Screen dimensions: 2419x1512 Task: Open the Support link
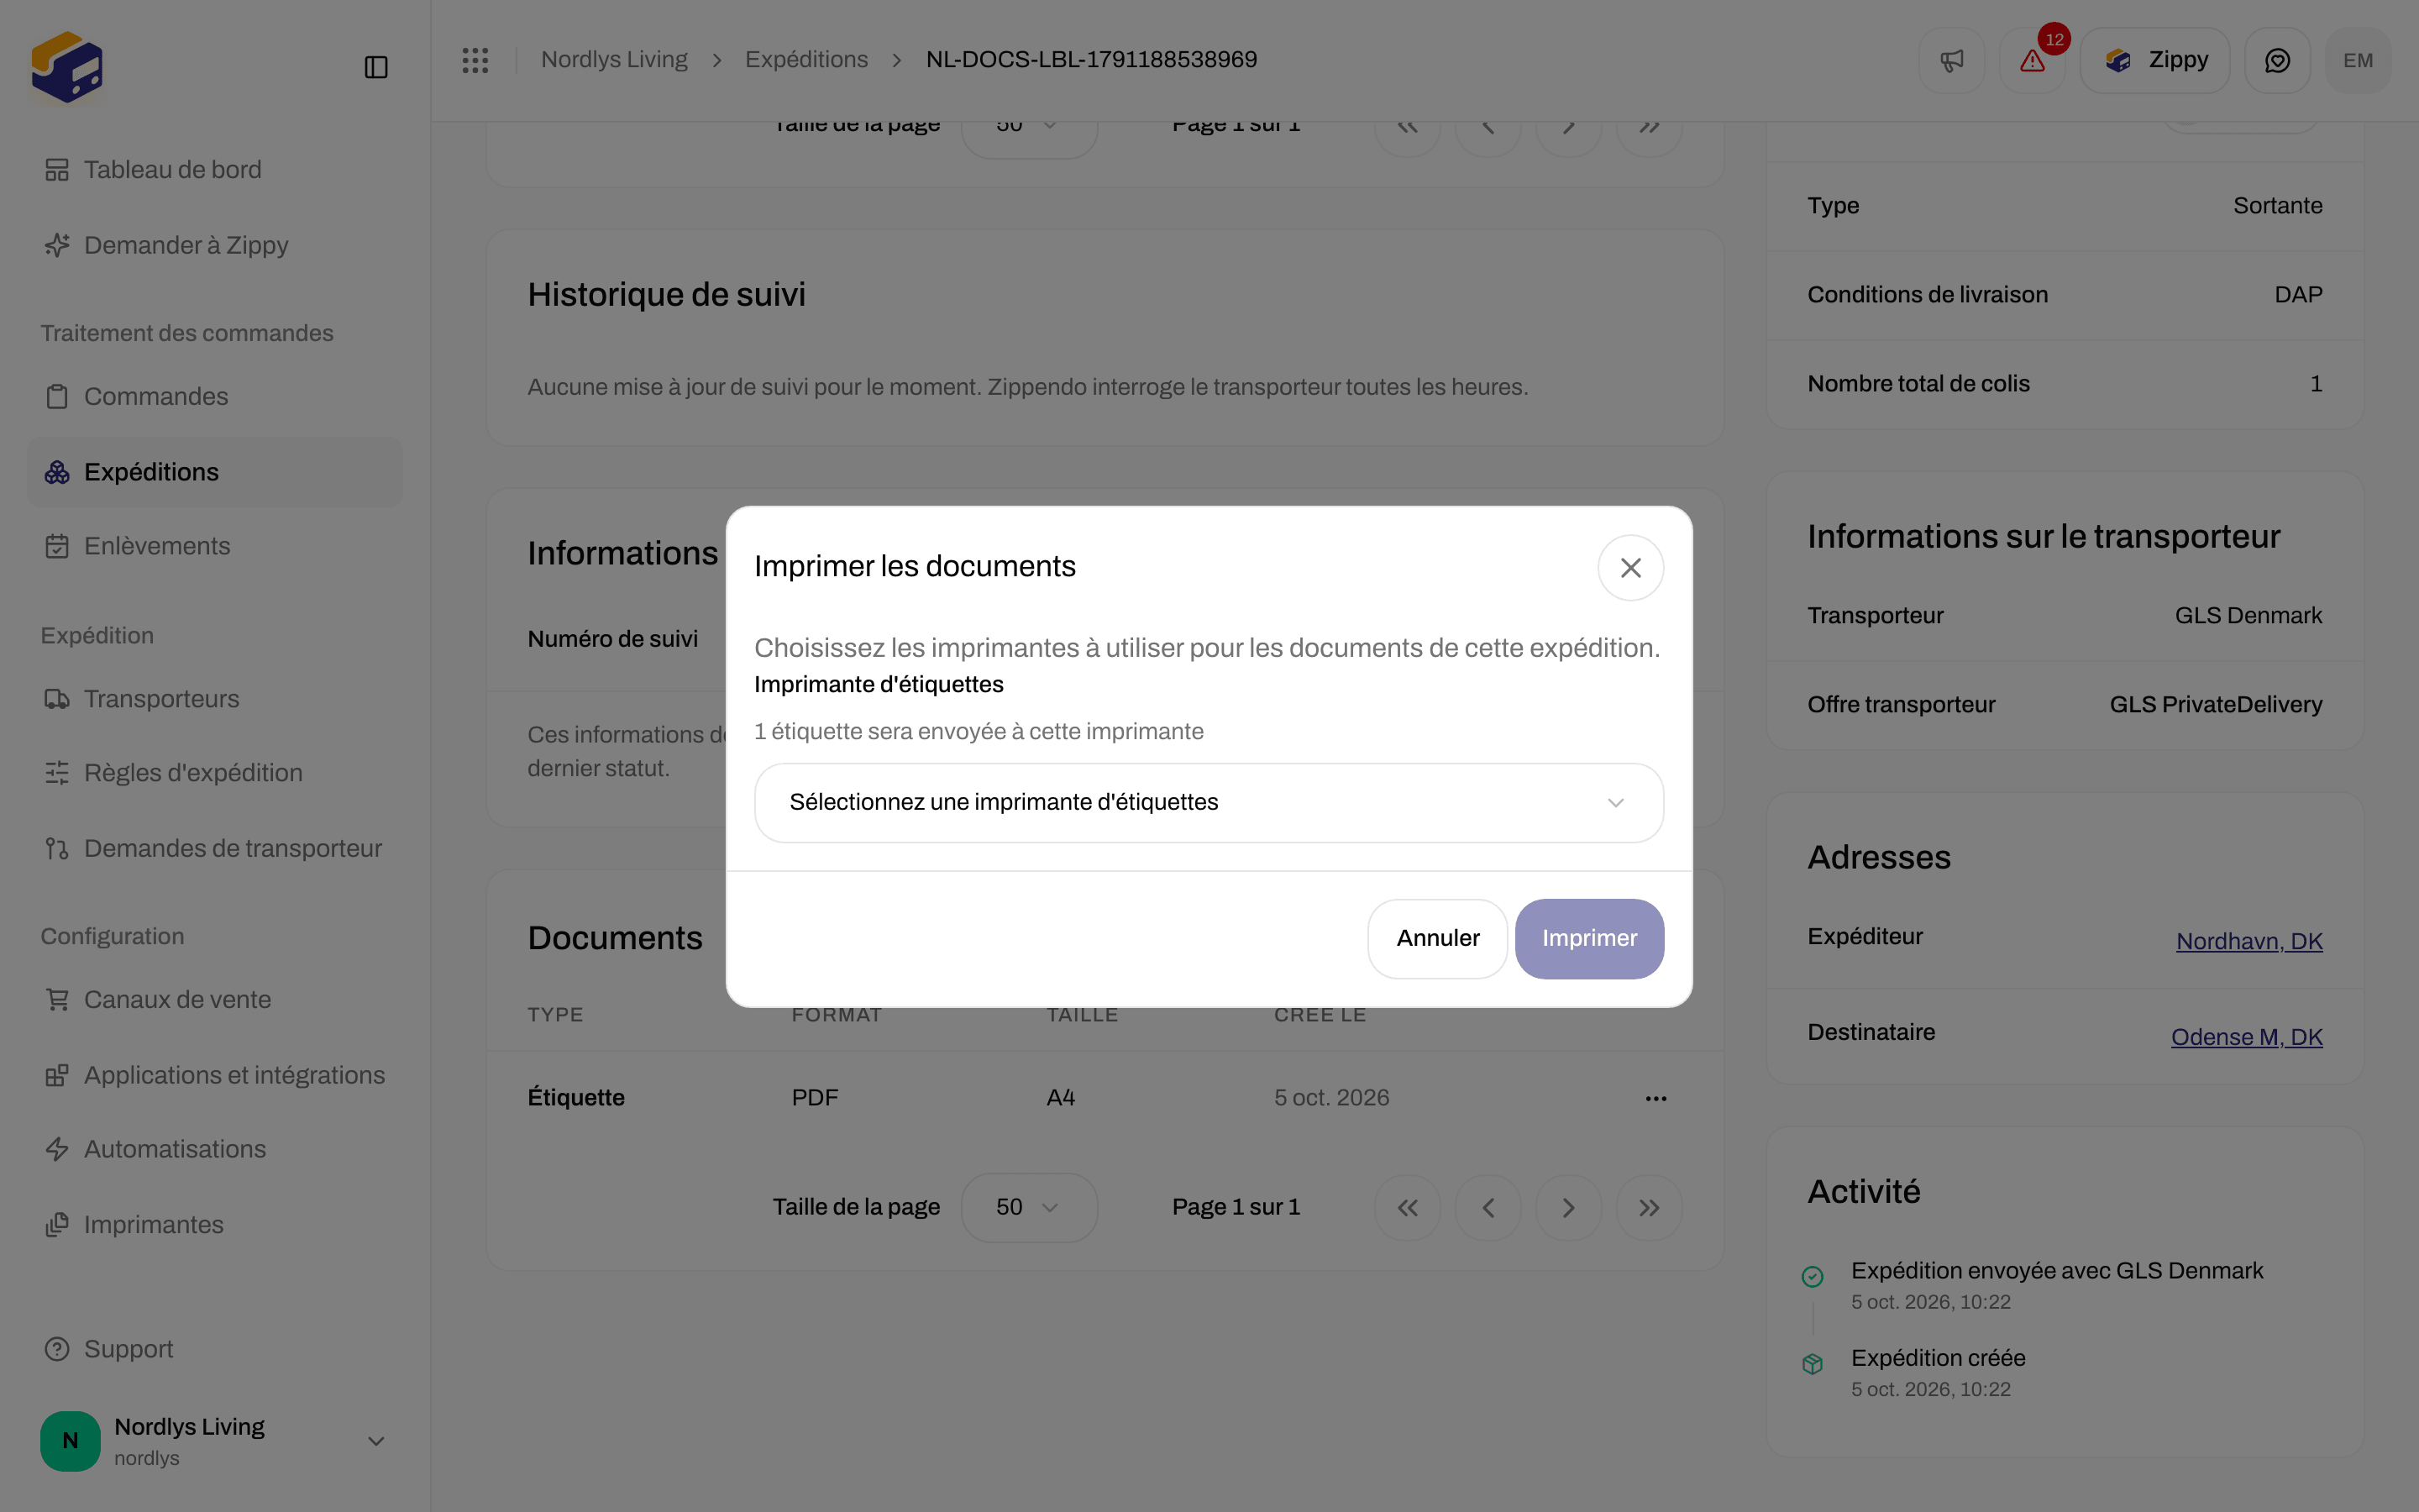point(215,1349)
